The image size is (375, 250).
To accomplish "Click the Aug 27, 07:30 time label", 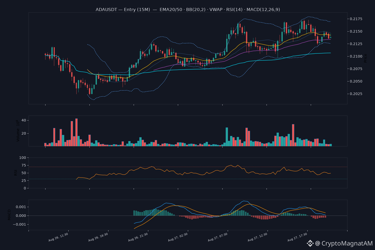I will point(218,237).
